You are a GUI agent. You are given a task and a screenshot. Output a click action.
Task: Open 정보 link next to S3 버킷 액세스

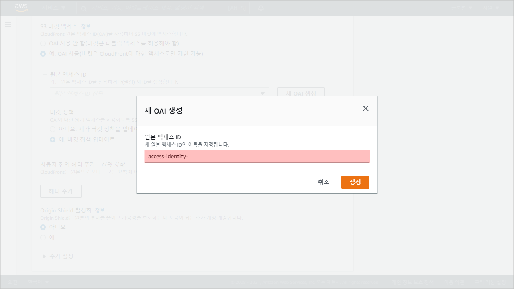[86, 26]
